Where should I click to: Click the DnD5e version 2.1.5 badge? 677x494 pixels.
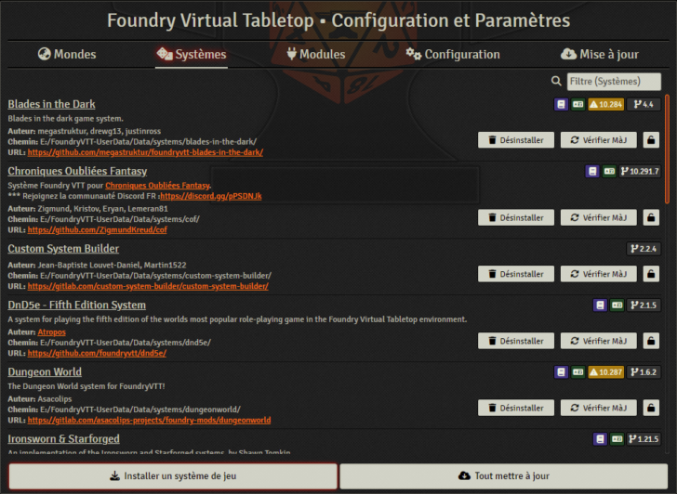644,305
